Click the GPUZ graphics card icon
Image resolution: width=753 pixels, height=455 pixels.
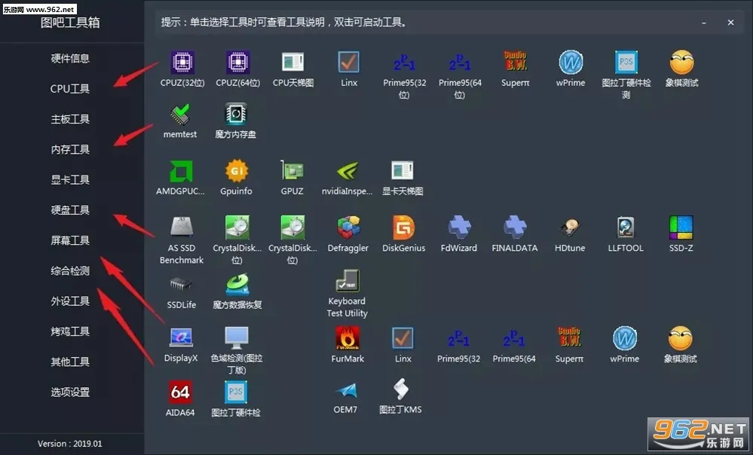(x=292, y=172)
